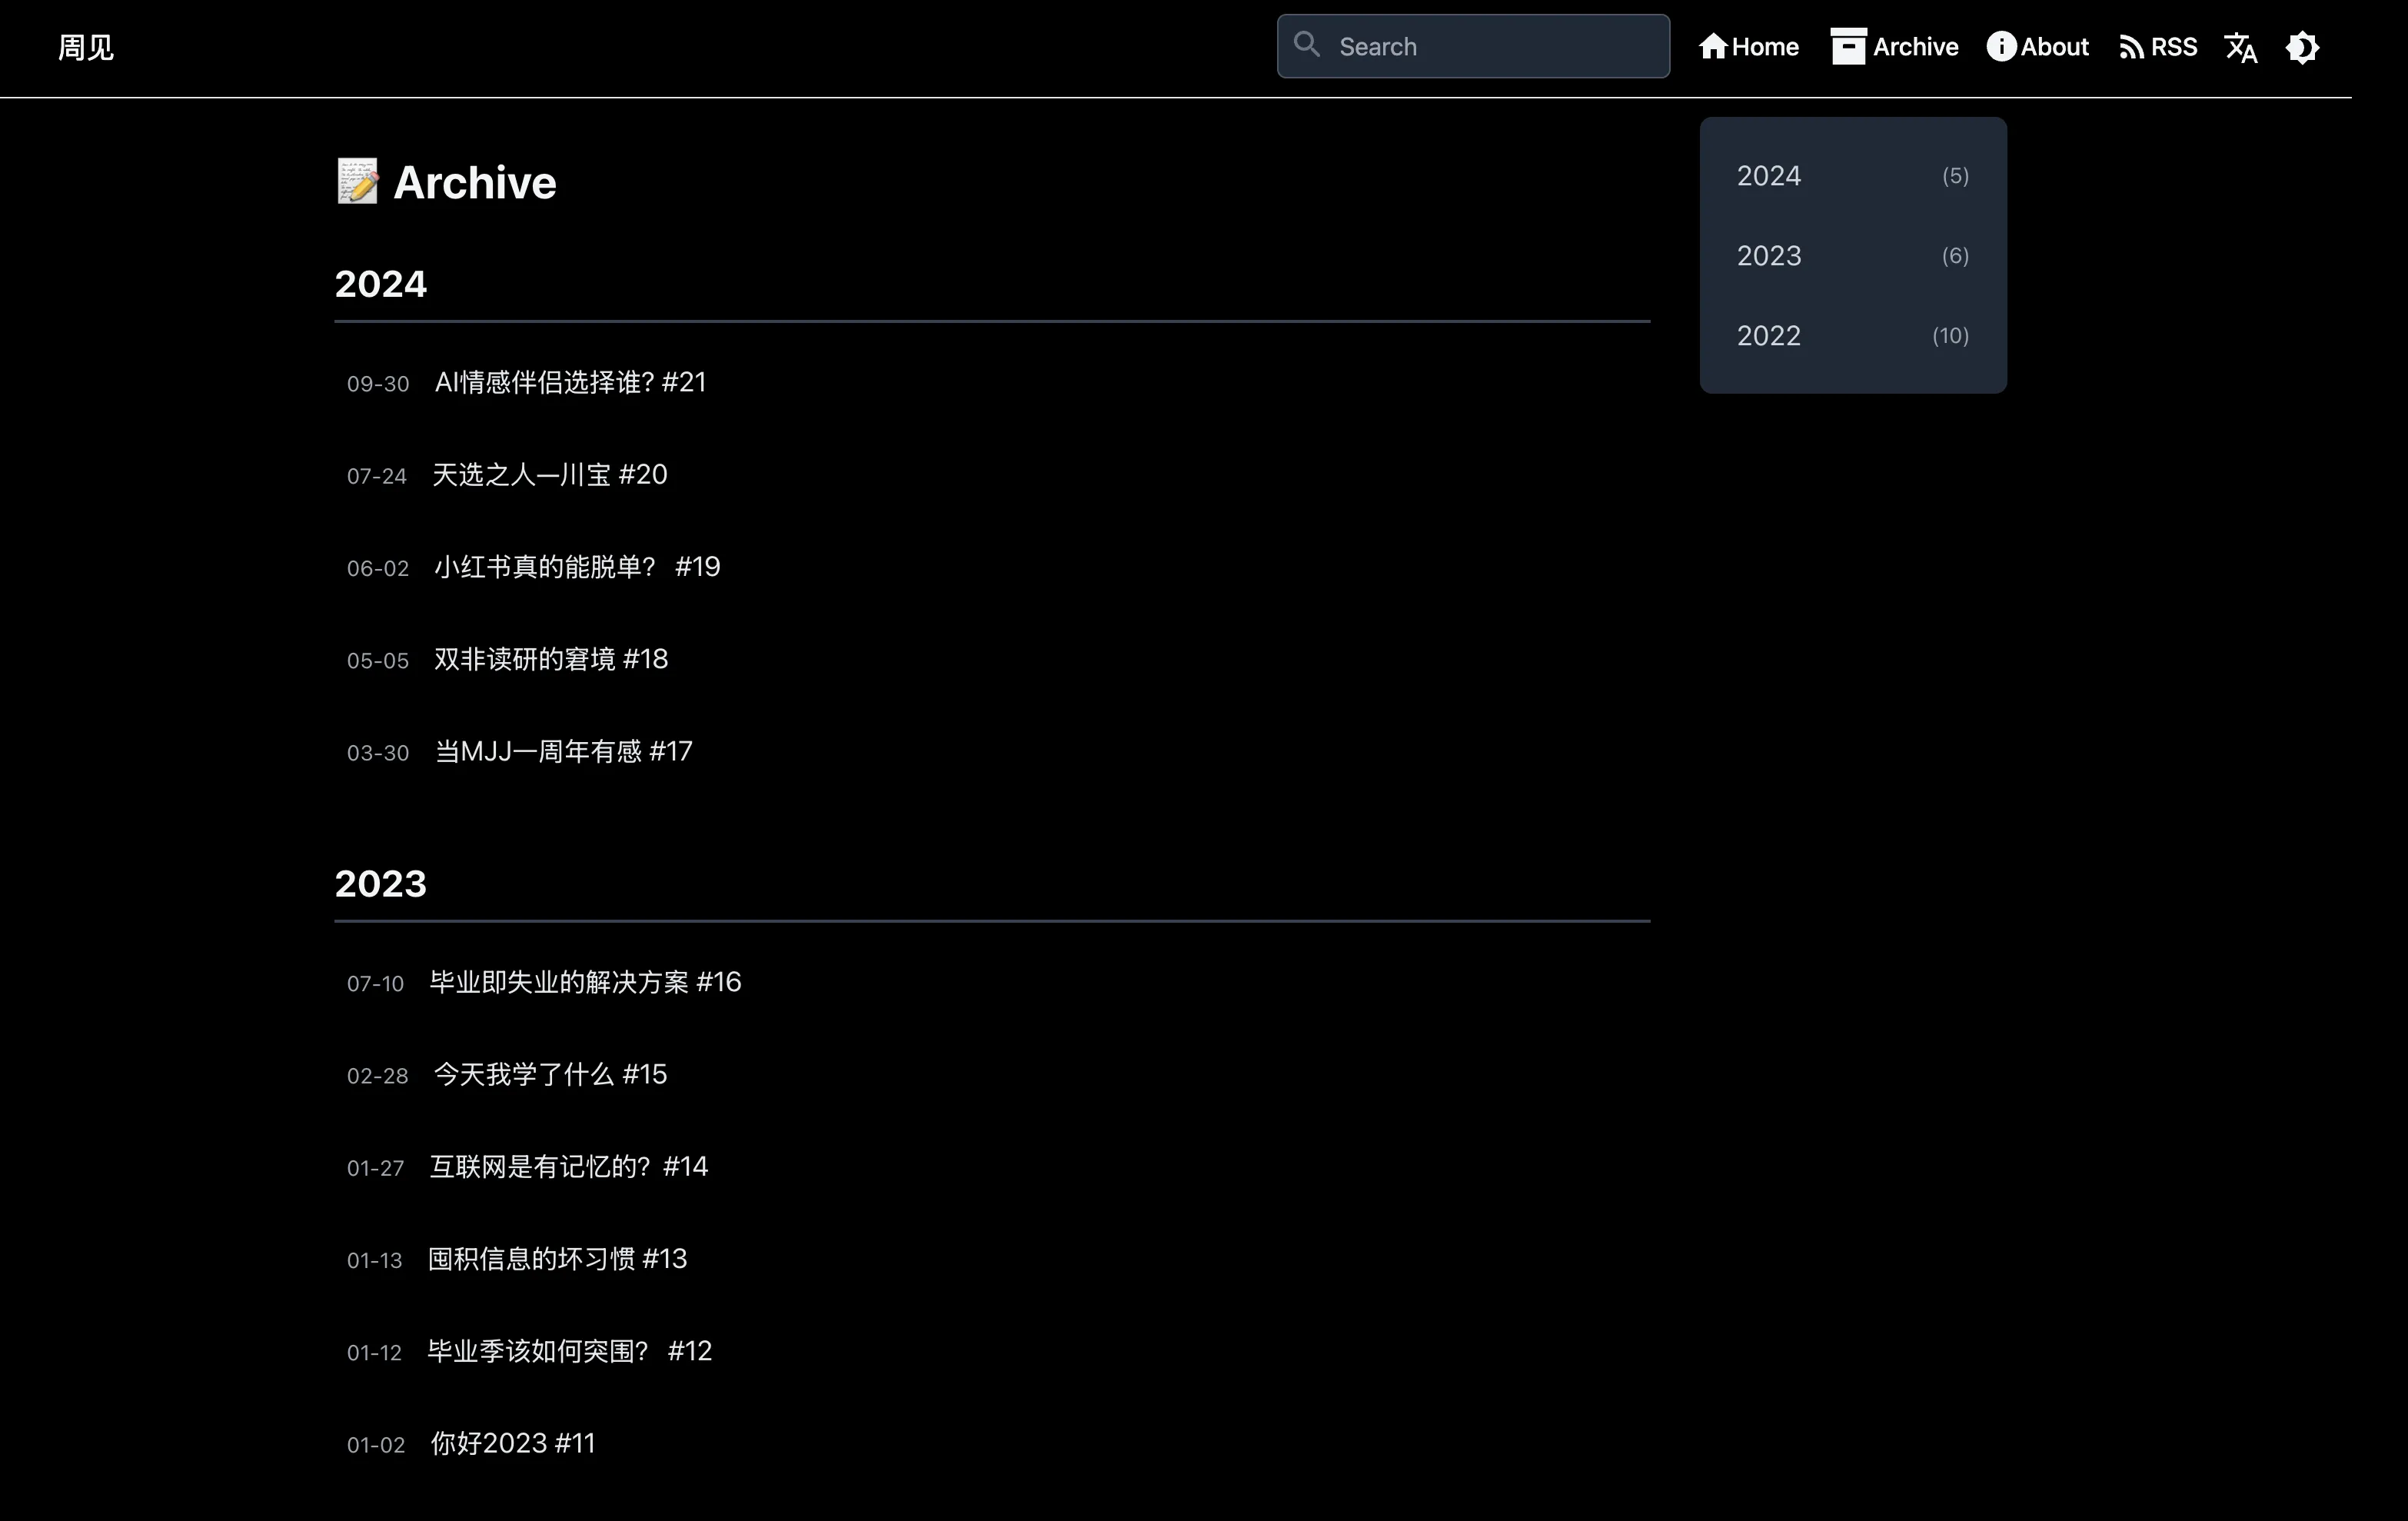Viewport: 2408px width, 1521px height.
Task: Toggle the dark/light theme icon
Action: 2302,47
